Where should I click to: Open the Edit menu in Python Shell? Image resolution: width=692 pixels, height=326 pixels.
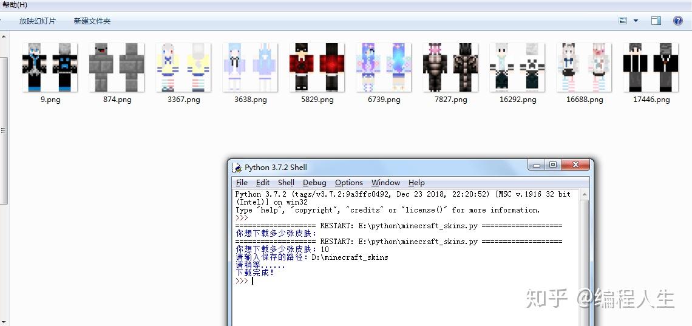point(263,183)
